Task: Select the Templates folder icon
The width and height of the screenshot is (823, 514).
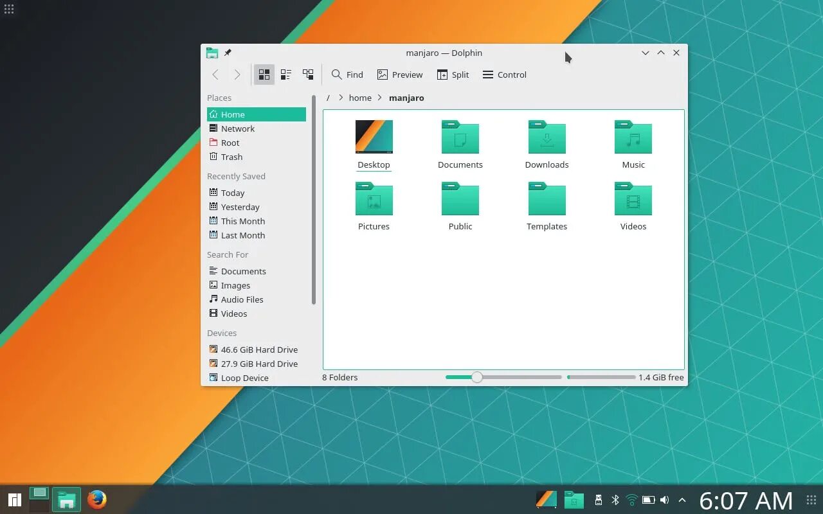Action: pos(547,199)
